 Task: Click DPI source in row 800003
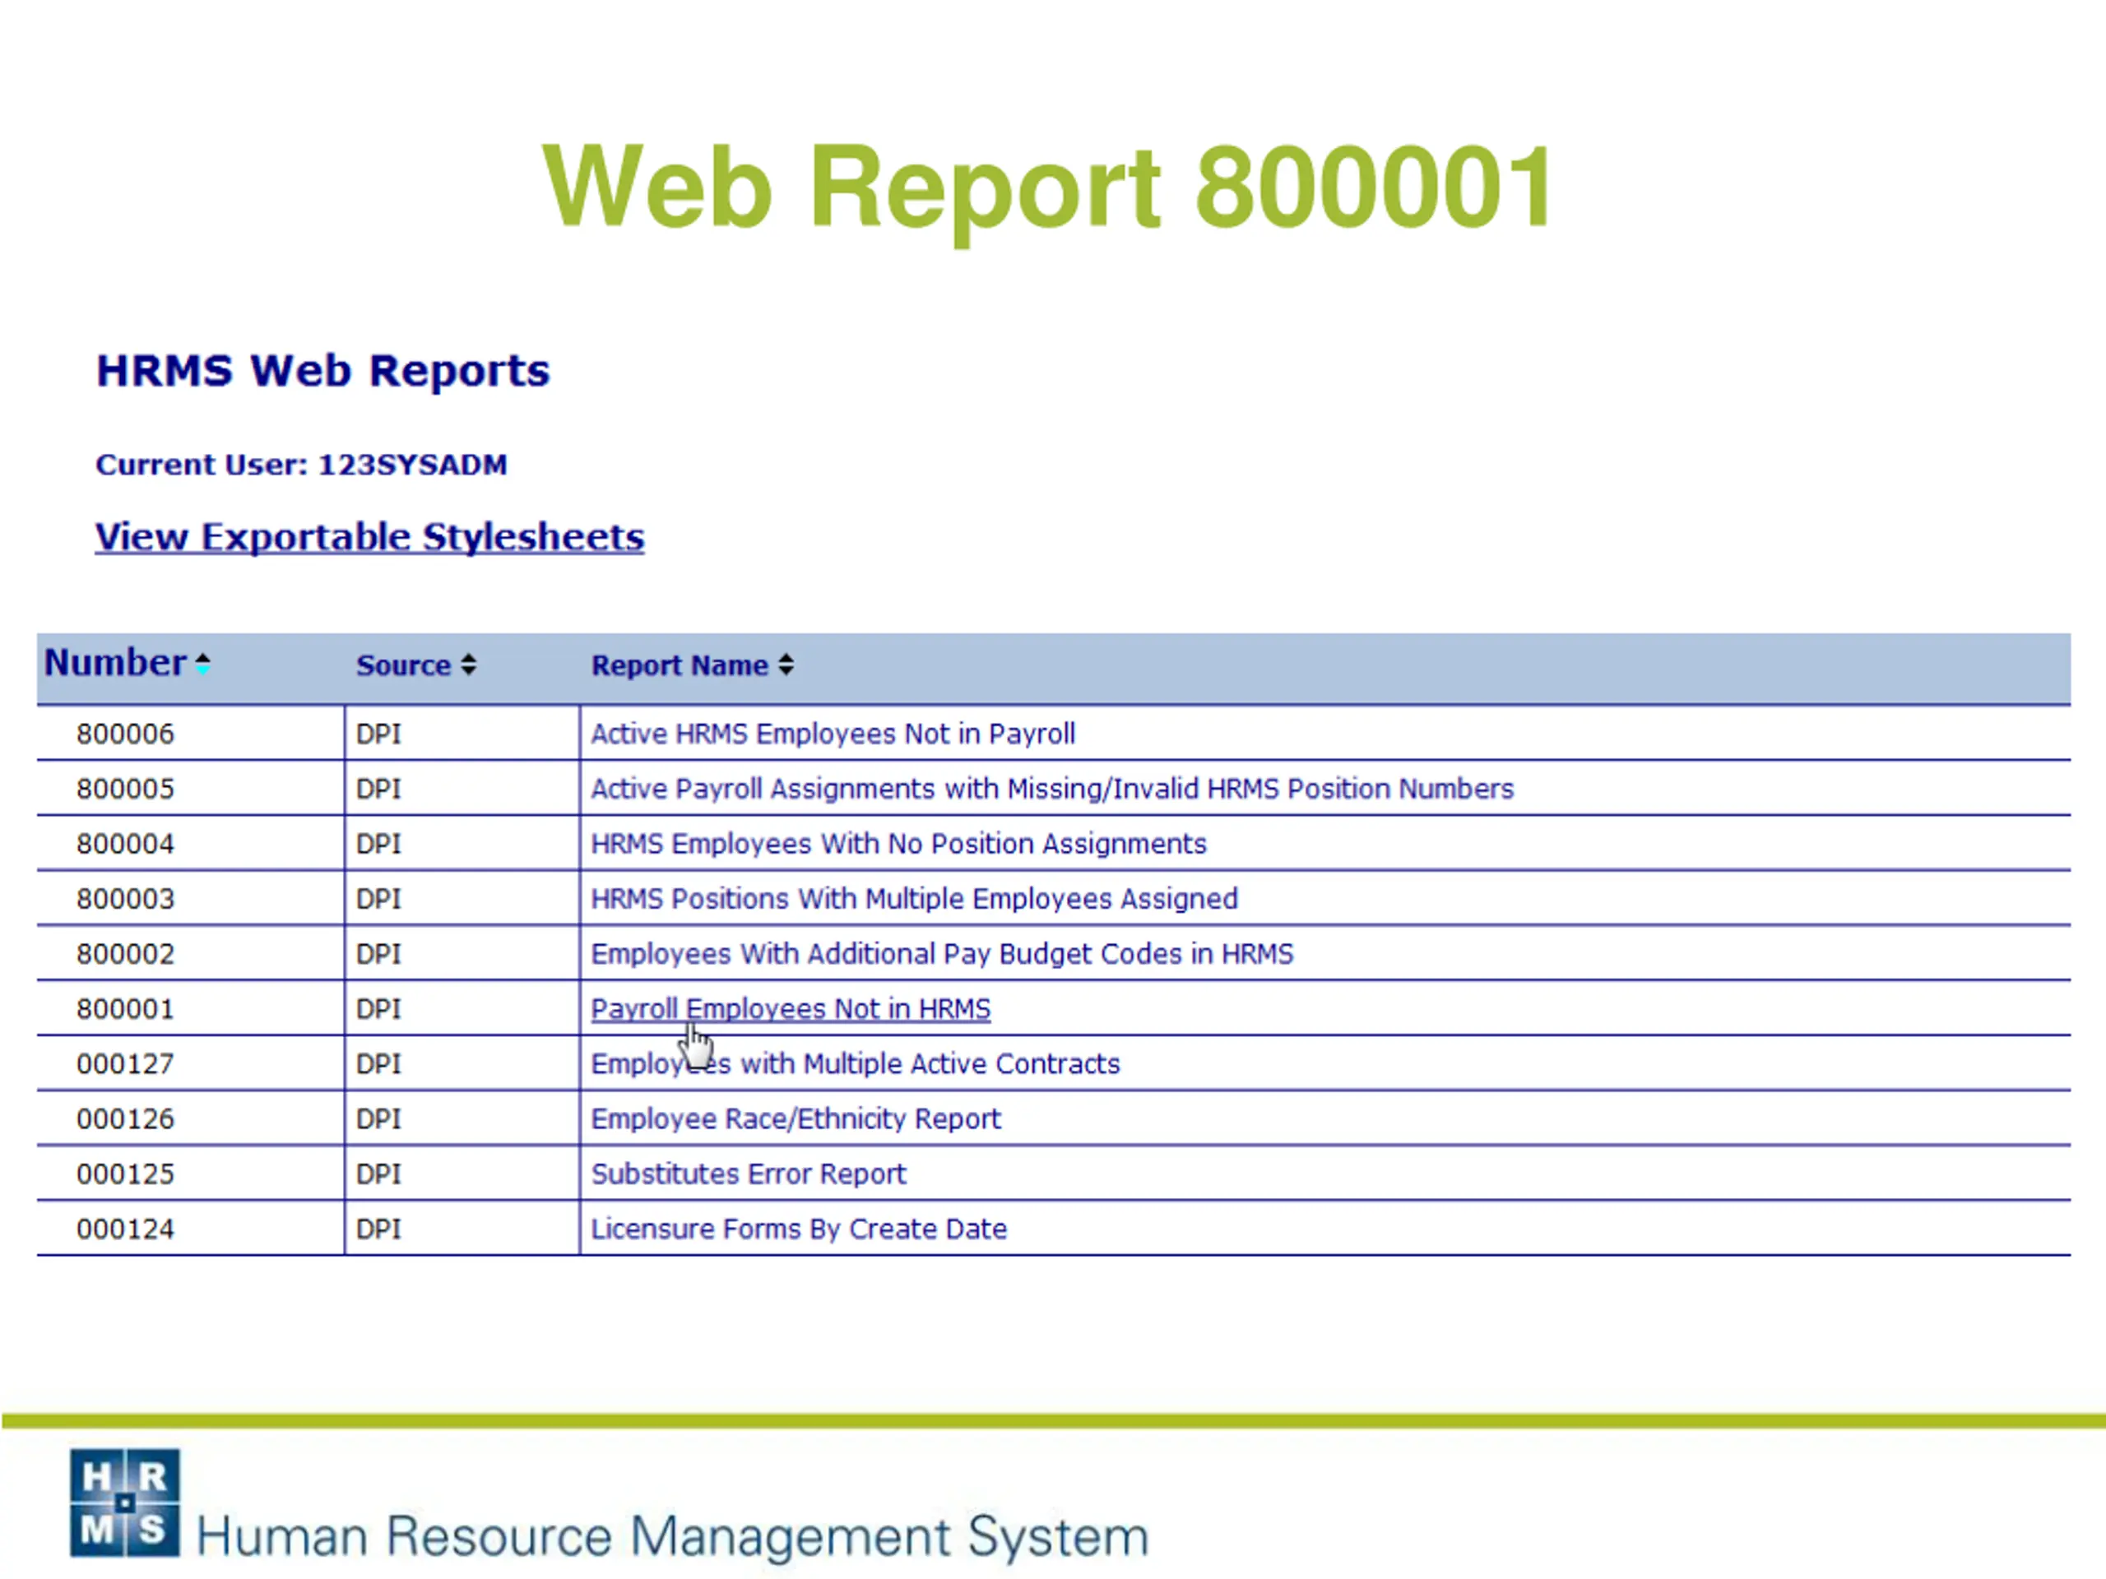click(379, 900)
